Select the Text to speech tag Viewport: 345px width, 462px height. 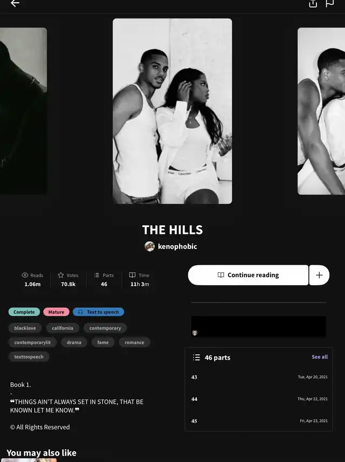tap(99, 312)
